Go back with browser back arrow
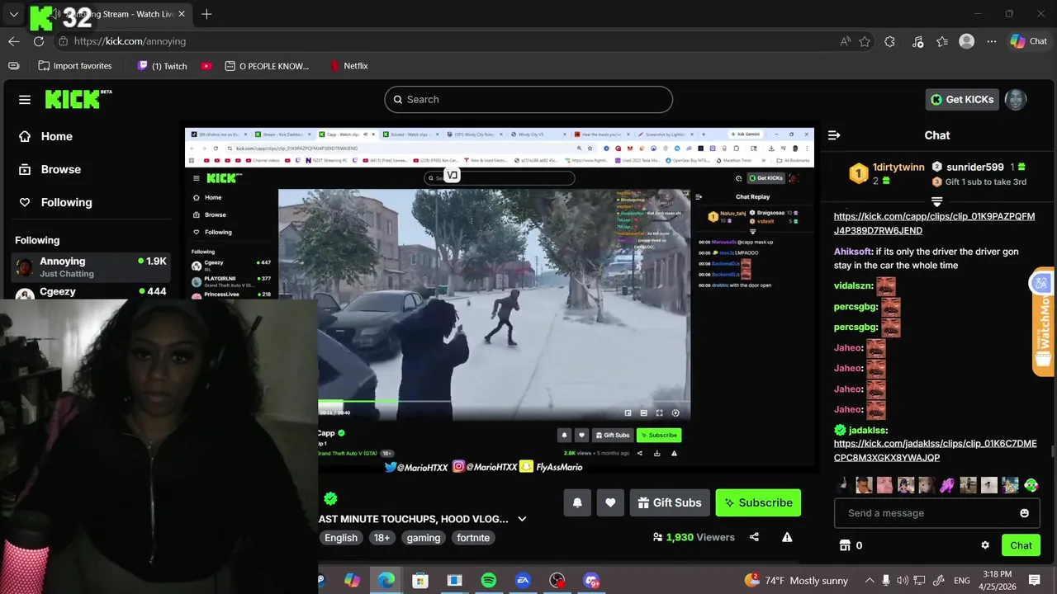 click(14, 41)
